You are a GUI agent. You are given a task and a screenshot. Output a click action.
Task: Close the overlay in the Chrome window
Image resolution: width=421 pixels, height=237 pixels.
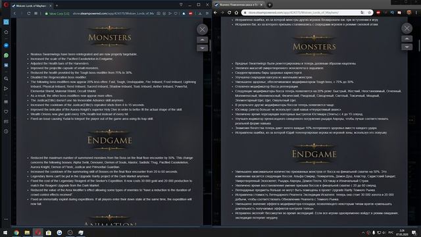(x=407, y=28)
